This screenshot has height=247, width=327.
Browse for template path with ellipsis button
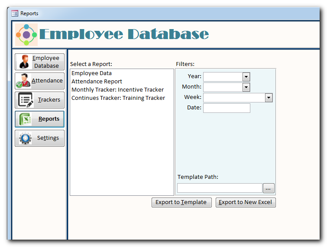click(269, 188)
